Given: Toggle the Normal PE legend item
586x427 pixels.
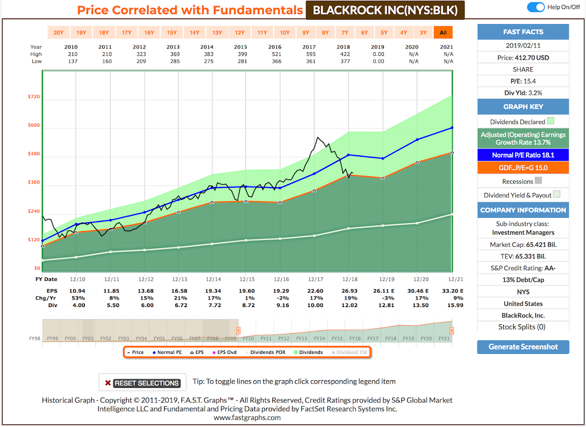Looking at the screenshot, I should tap(167, 352).
